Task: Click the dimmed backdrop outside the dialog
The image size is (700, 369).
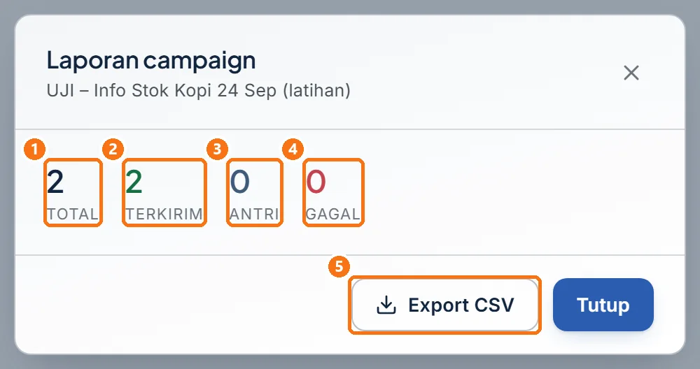Action: [350, 6]
